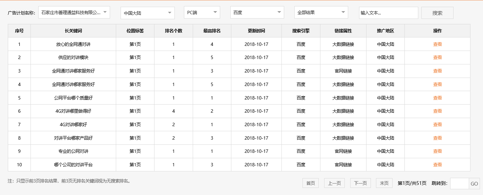
Task: Open 查看 for 公网平台哪个质量好
Action: coord(437,97)
